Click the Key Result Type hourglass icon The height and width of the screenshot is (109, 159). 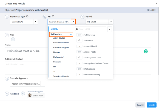[7, 17]
